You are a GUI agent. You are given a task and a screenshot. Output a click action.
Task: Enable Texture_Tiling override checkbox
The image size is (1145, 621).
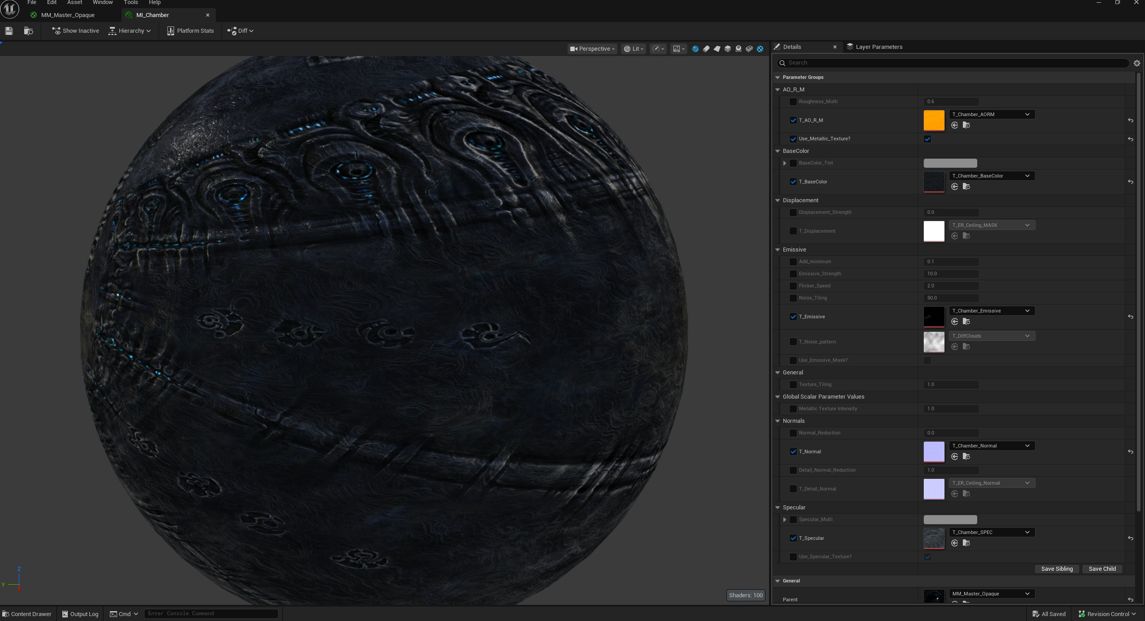(793, 385)
